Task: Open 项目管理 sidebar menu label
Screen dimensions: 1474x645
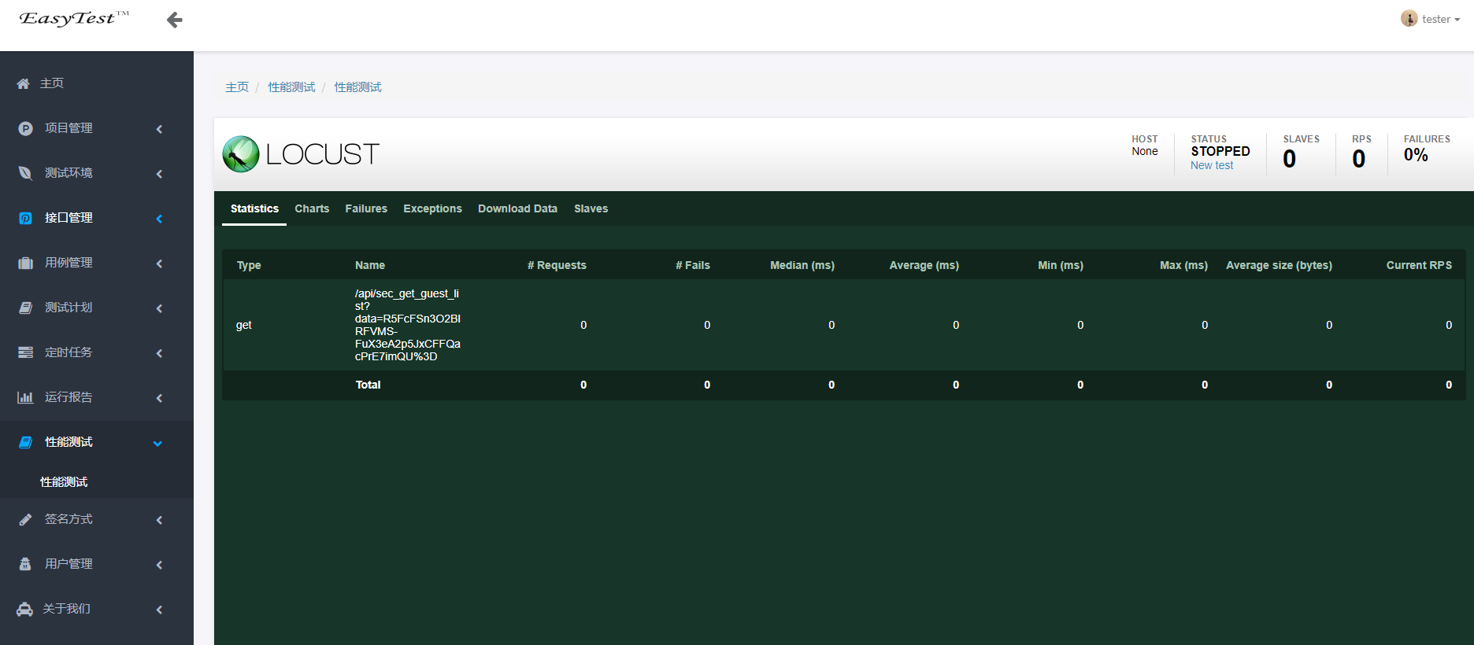Action: coord(69,128)
